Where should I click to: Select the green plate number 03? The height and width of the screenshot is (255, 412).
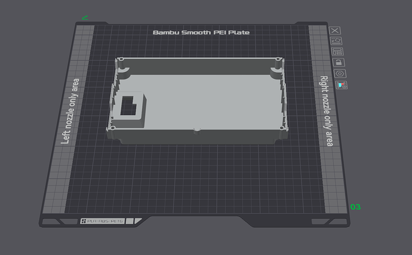point(355,207)
